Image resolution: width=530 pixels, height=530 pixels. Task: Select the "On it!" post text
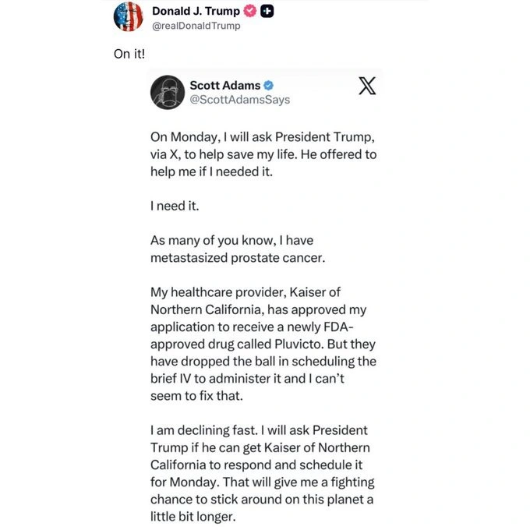tap(124, 55)
